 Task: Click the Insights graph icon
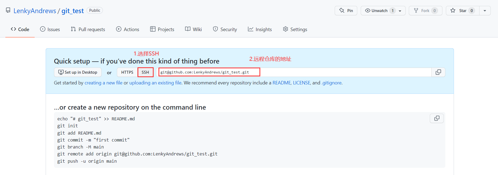(x=251, y=29)
